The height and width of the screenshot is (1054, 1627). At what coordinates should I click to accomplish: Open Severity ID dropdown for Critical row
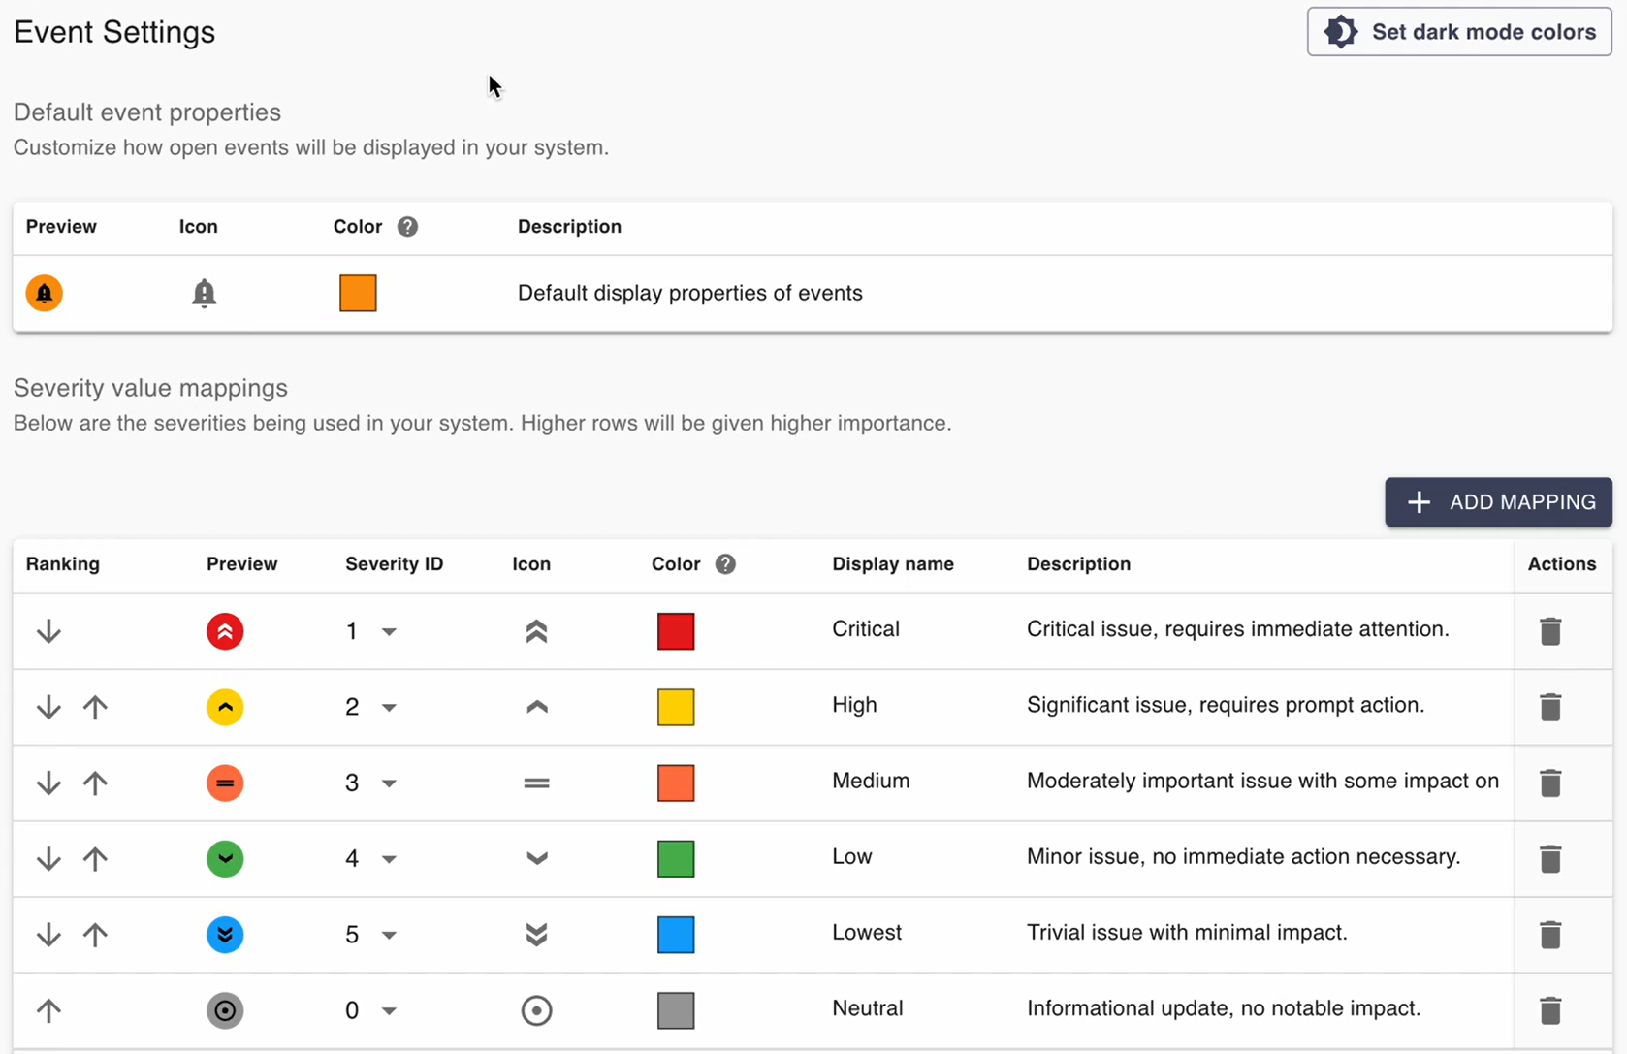point(389,631)
